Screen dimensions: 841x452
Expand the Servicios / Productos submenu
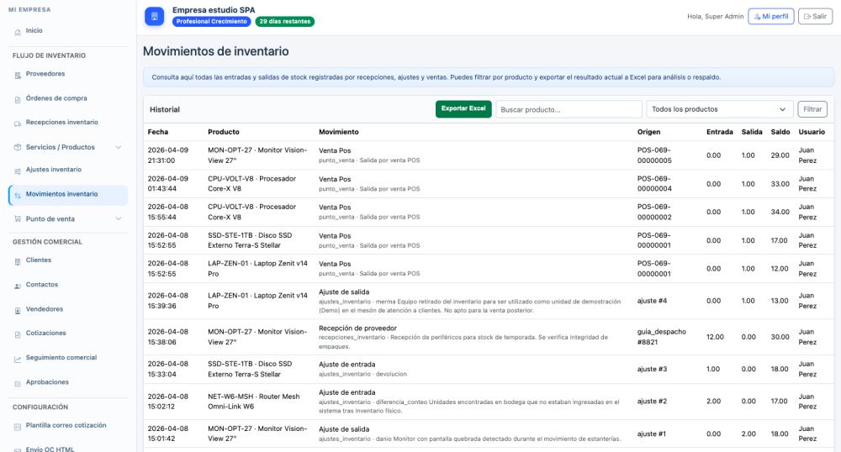tap(118, 147)
